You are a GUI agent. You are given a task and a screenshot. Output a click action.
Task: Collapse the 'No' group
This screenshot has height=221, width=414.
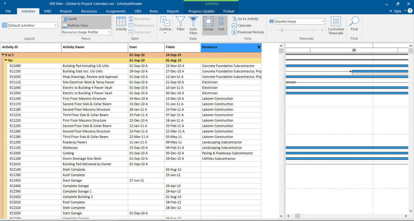pyautogui.click(x=6, y=60)
